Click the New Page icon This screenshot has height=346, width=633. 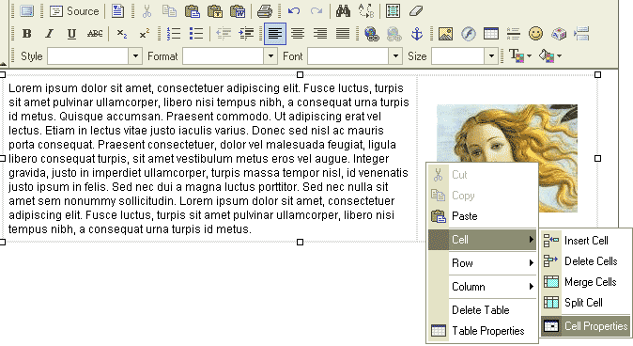point(118,11)
